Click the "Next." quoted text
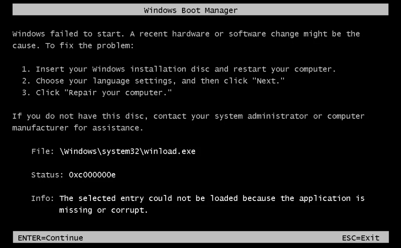401x248 pixels. pyautogui.click(x=268, y=81)
